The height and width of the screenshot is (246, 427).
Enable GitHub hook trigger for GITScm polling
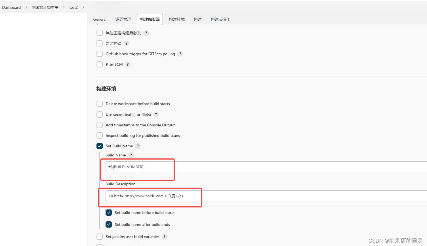pyautogui.click(x=100, y=54)
